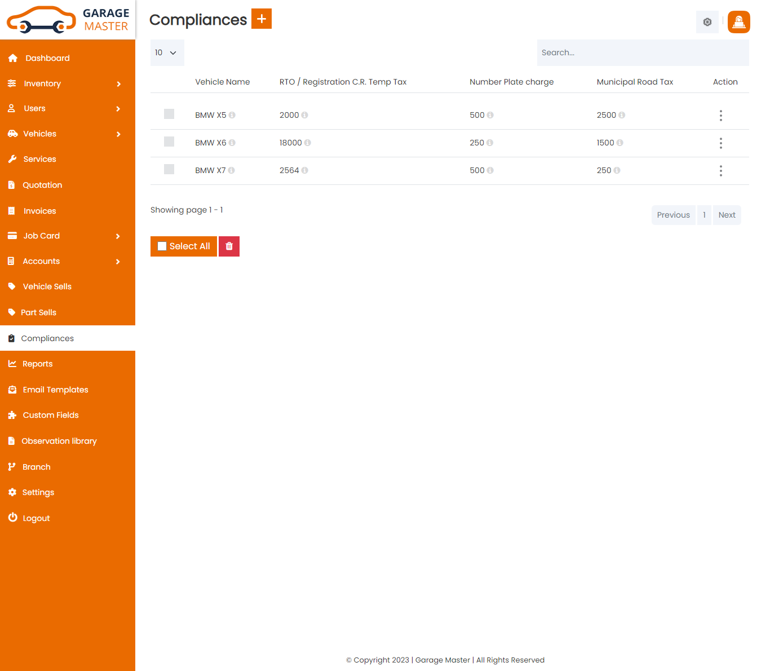Open action menu for BMW X5 row
The image size is (770, 671).
click(720, 116)
